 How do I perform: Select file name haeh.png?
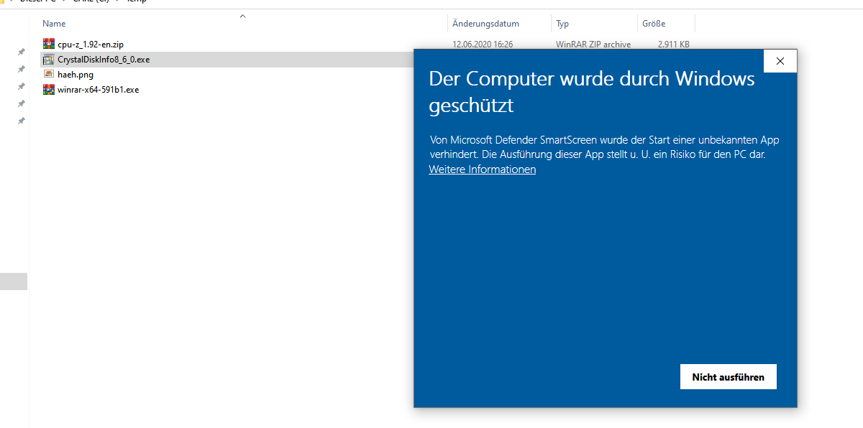point(76,75)
